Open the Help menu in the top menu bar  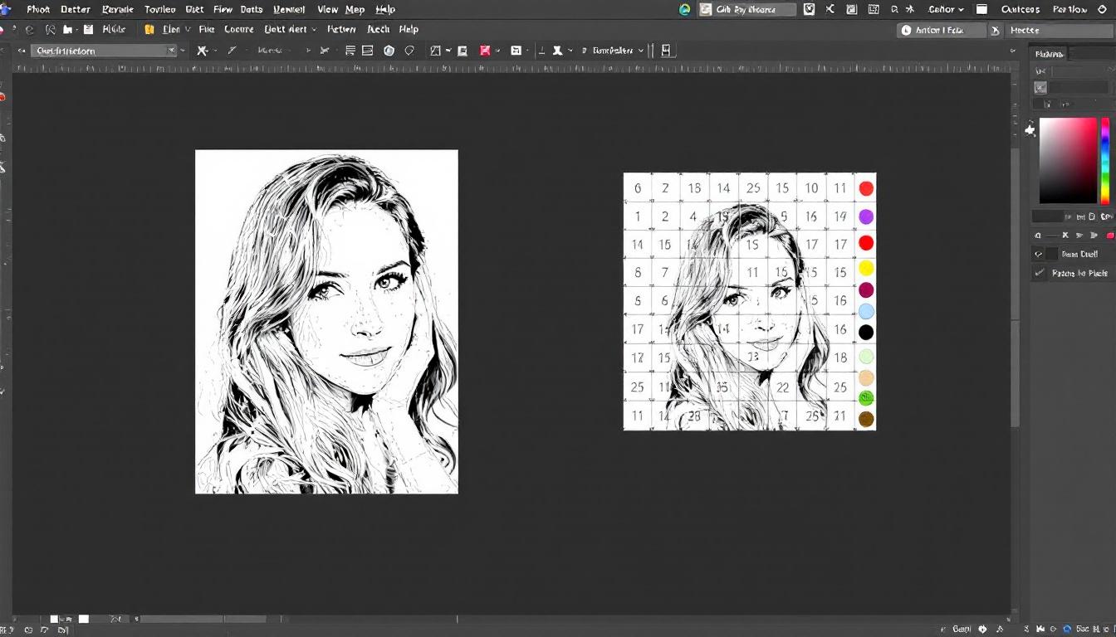385,9
